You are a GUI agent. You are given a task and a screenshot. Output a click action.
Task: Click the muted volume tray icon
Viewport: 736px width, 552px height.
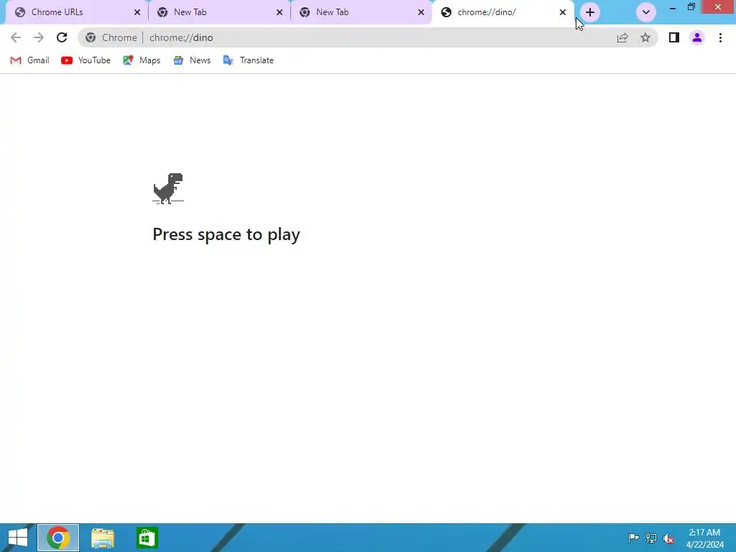click(668, 538)
